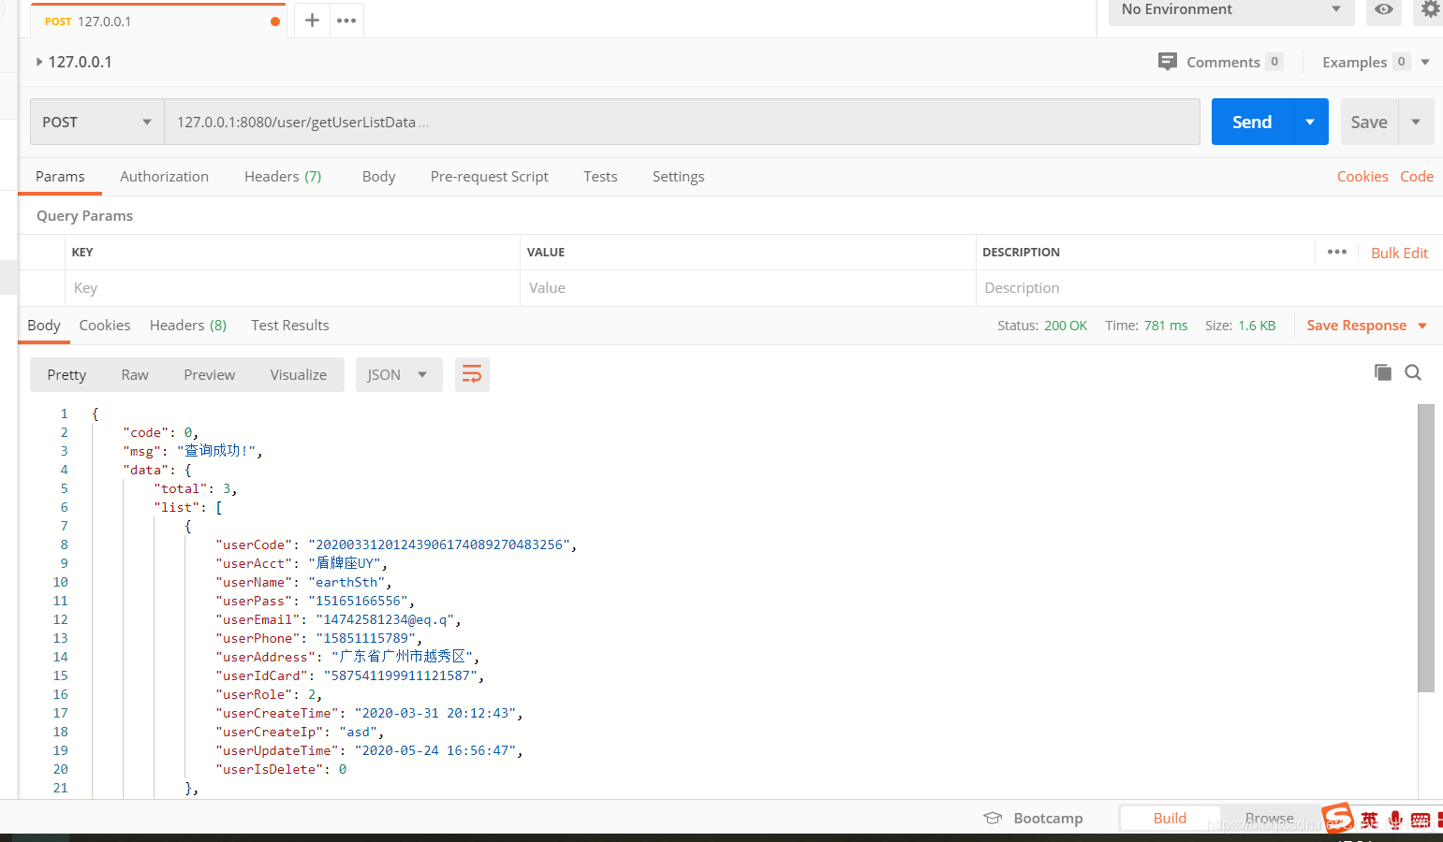Viewport: 1443px width, 842px height.
Task: Click the Send button
Action: click(1252, 122)
